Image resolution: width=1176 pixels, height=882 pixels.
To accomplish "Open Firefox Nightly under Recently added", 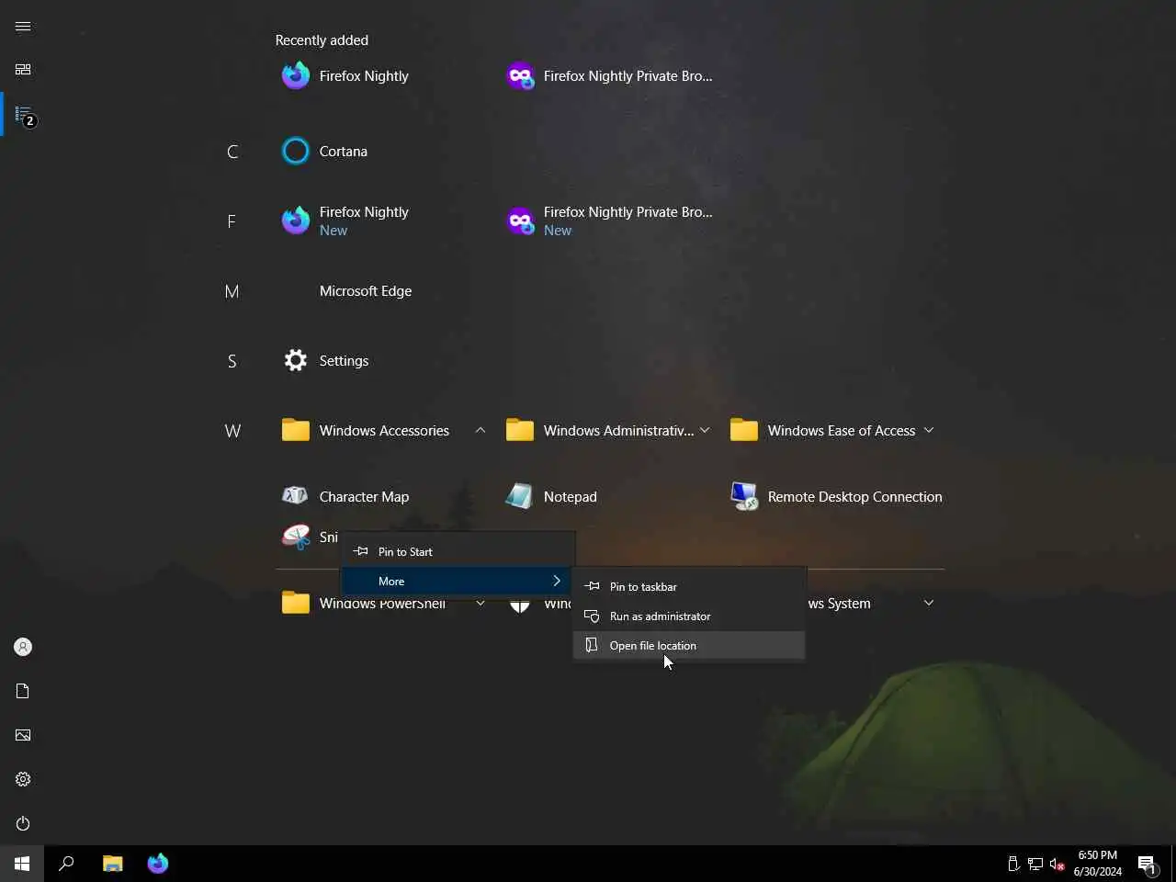I will 345,76.
